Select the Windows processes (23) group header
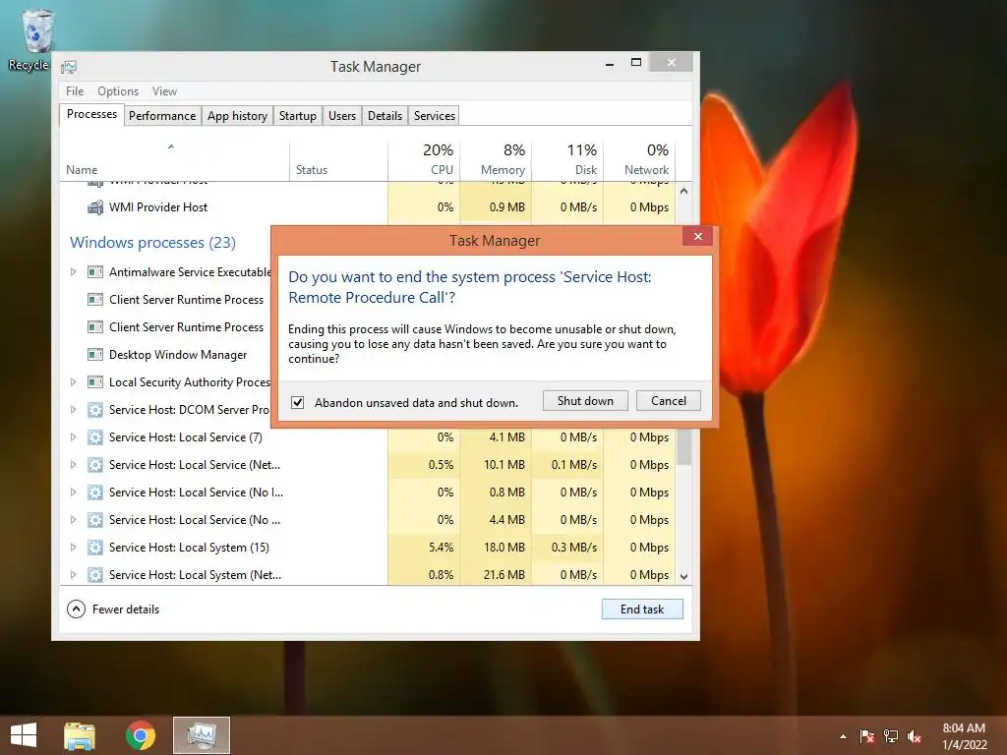This screenshot has width=1007, height=755. [152, 243]
